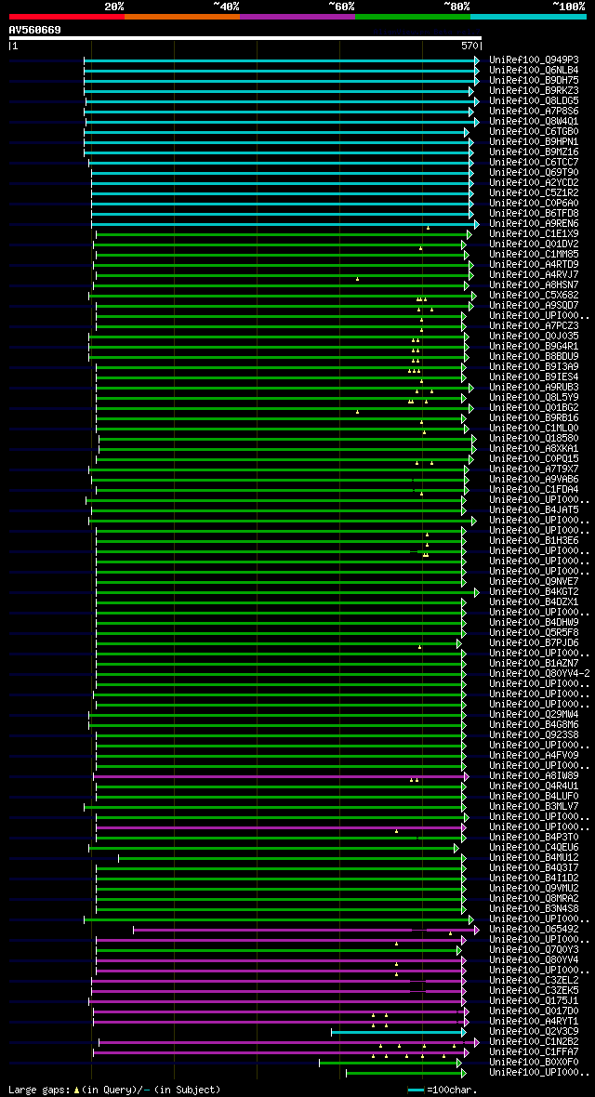This screenshot has width=595, height=1097.
Task: Click hit label UniRef100_A7P8S6
Action: [534, 112]
